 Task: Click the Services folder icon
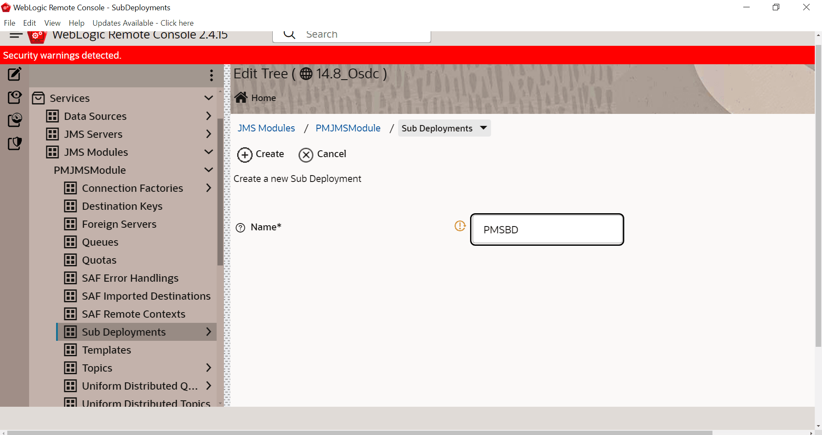pyautogui.click(x=39, y=98)
